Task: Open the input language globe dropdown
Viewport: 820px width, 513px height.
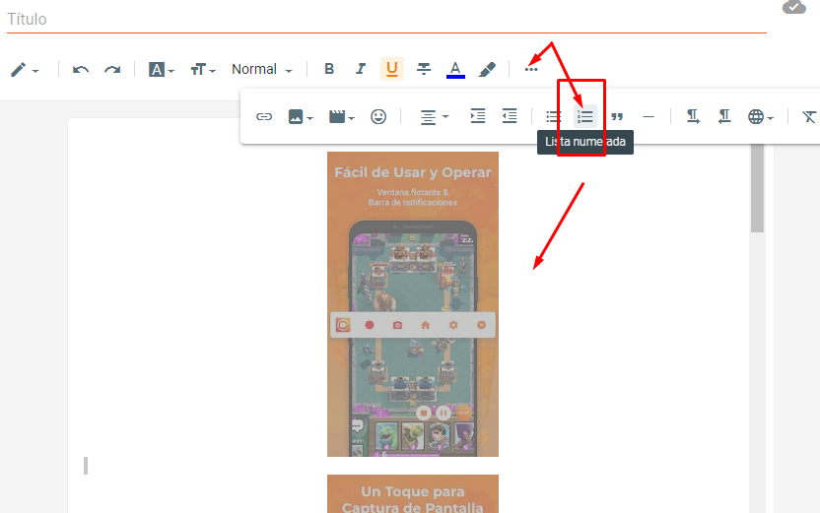Action: coord(761,116)
